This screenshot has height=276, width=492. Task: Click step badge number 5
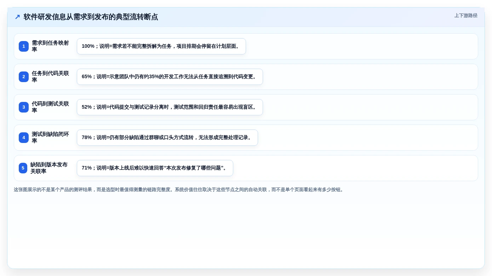pos(23,168)
